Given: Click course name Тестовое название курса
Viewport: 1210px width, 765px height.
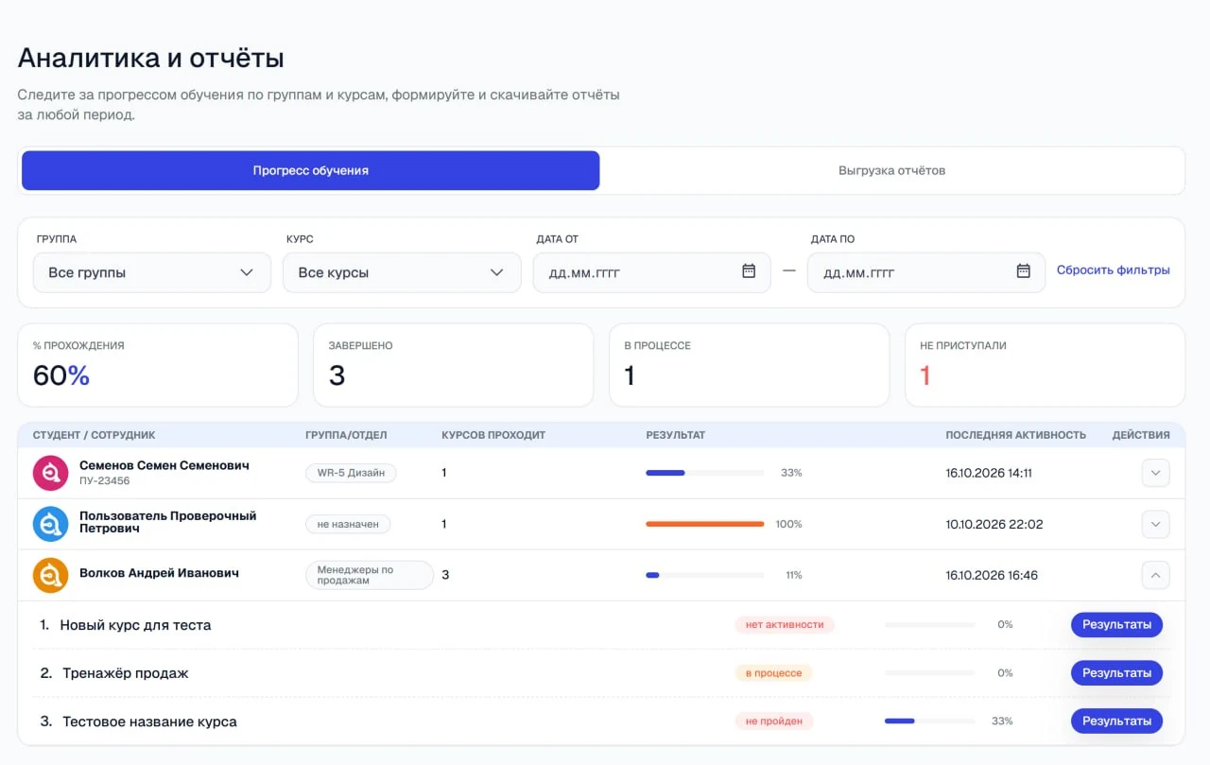Looking at the screenshot, I should click(x=149, y=722).
